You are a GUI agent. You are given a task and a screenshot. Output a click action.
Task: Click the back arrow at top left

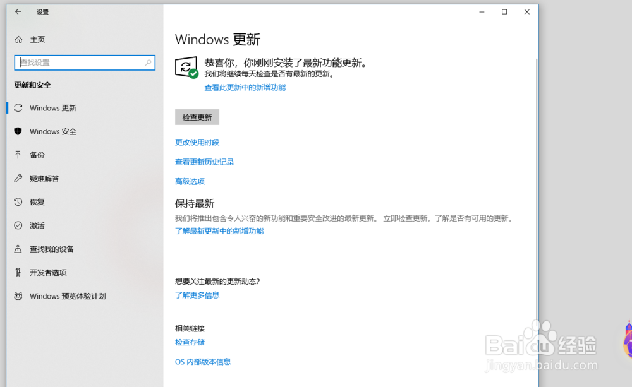(18, 11)
